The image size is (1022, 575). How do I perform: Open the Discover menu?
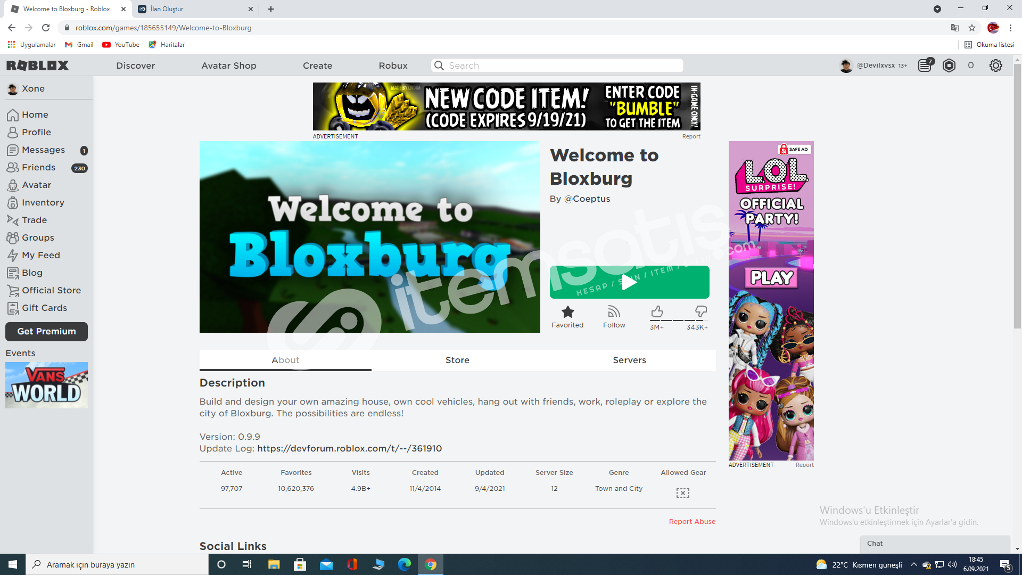click(136, 65)
